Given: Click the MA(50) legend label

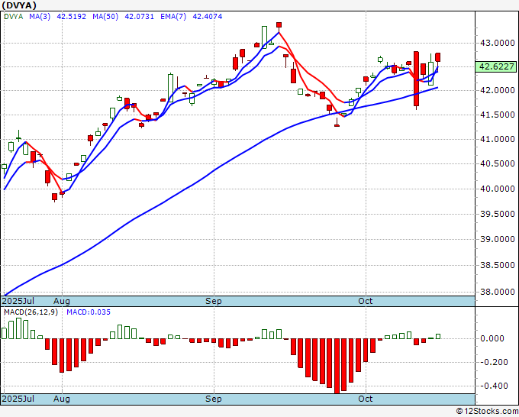Looking at the screenshot, I should (x=105, y=17).
